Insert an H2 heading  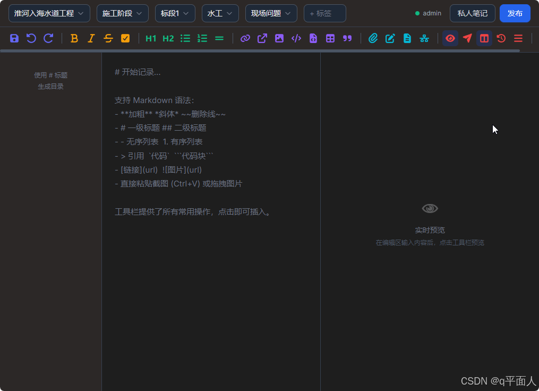pyautogui.click(x=168, y=38)
